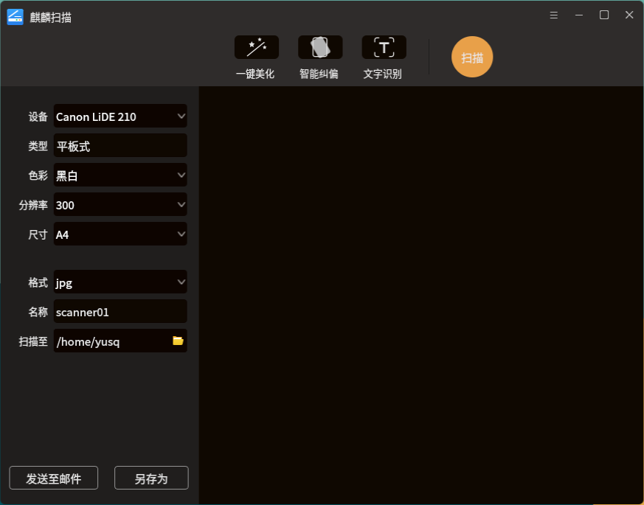Screen dimensions: 644x505
Task: Start scanning with the orange 扫描 button
Action: [x=472, y=57]
